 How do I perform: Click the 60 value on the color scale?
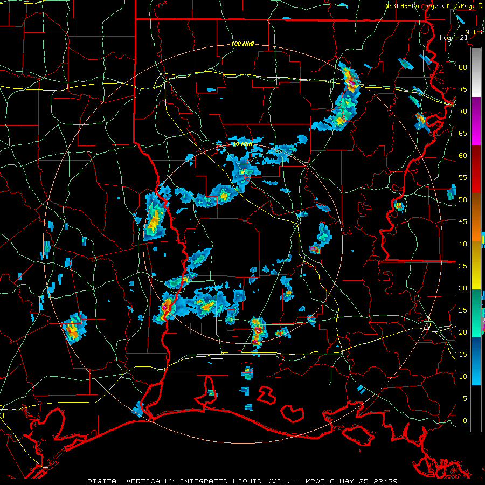pos(463,156)
